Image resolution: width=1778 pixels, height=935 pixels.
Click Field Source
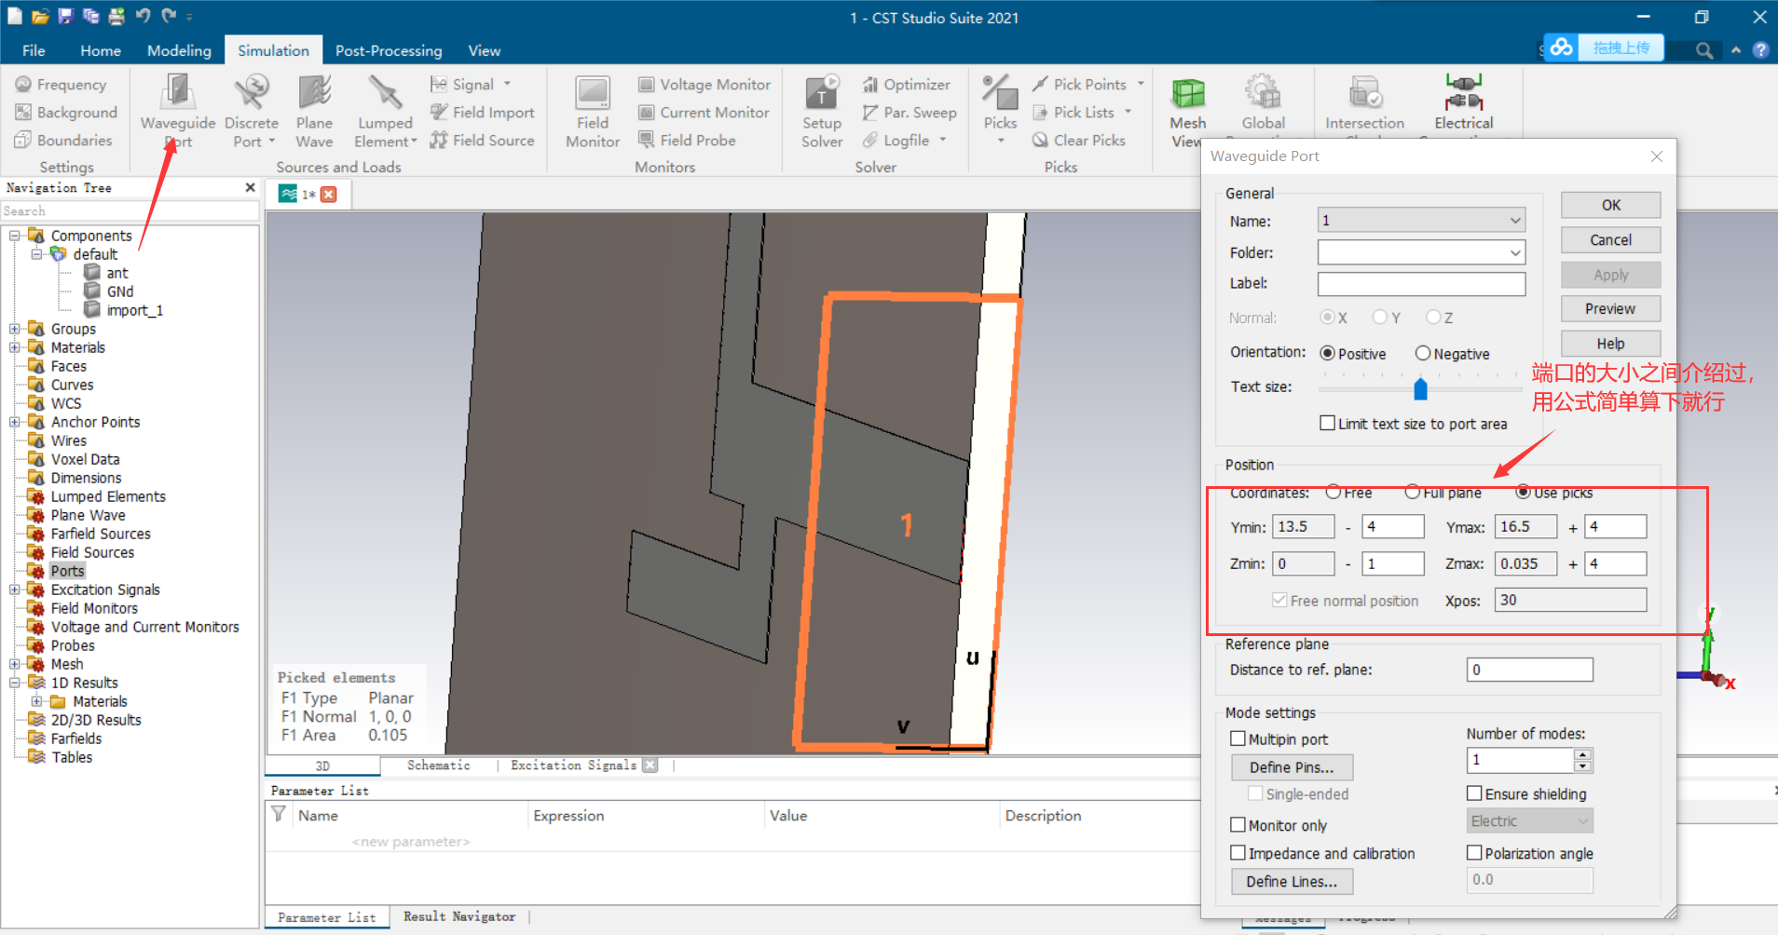[483, 141]
